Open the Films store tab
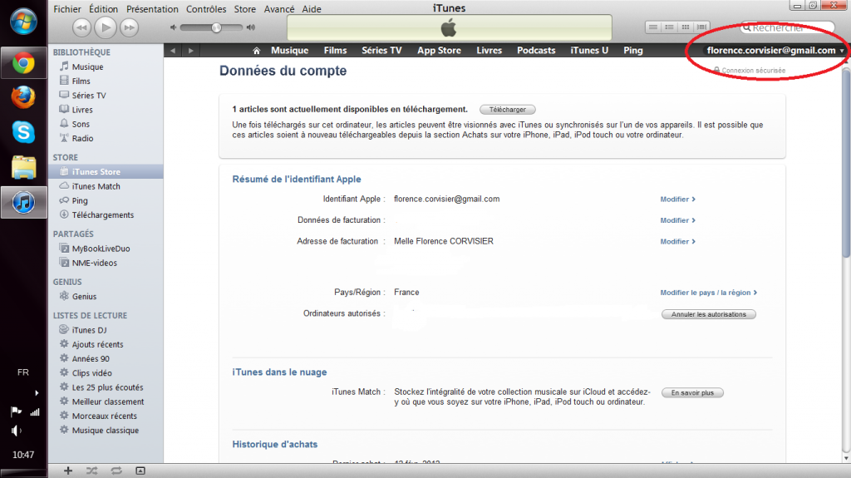 tap(336, 51)
